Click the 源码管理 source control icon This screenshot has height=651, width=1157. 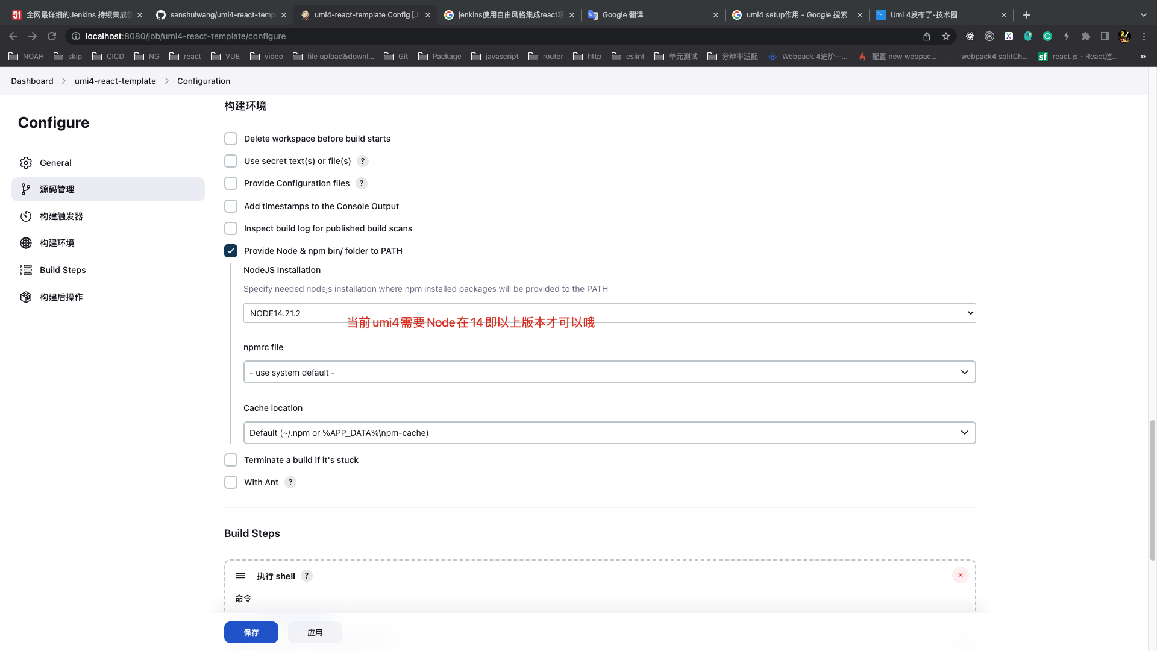(x=27, y=189)
